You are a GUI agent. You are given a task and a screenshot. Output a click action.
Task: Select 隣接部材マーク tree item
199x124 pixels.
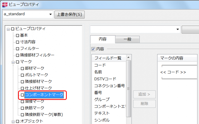tap(38, 82)
